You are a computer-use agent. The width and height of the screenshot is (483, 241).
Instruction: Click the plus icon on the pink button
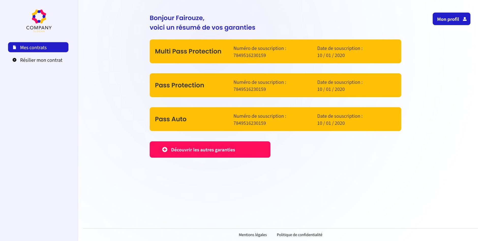[165, 150]
